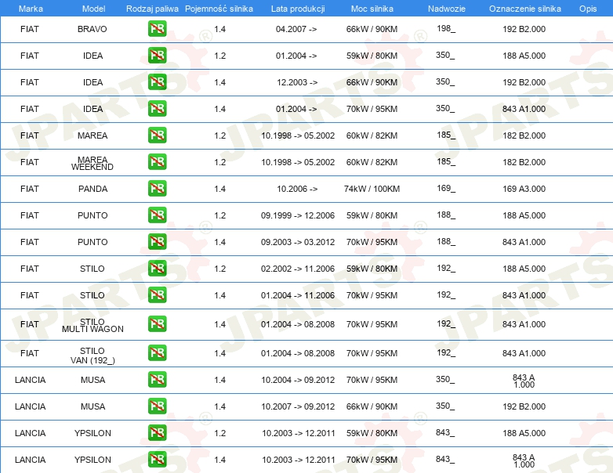Click the fuel icon for IDEA 12.2003 row
The image size is (613, 473).
[157, 82]
